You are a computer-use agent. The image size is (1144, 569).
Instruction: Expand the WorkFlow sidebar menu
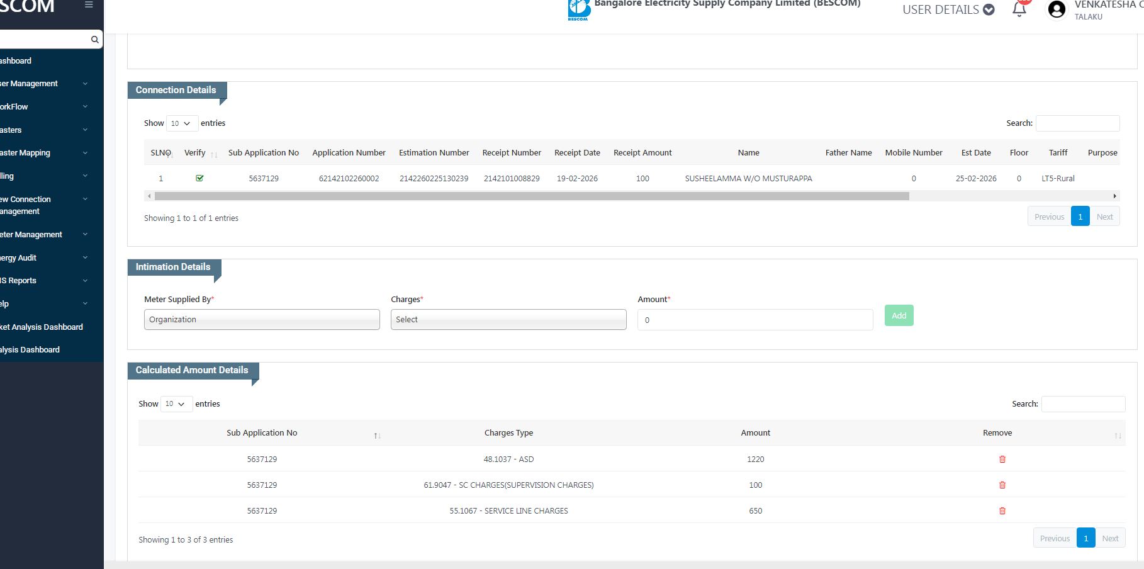pyautogui.click(x=44, y=107)
